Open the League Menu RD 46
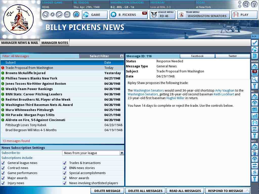This screenshot has width=259, height=194. (x=163, y=15)
